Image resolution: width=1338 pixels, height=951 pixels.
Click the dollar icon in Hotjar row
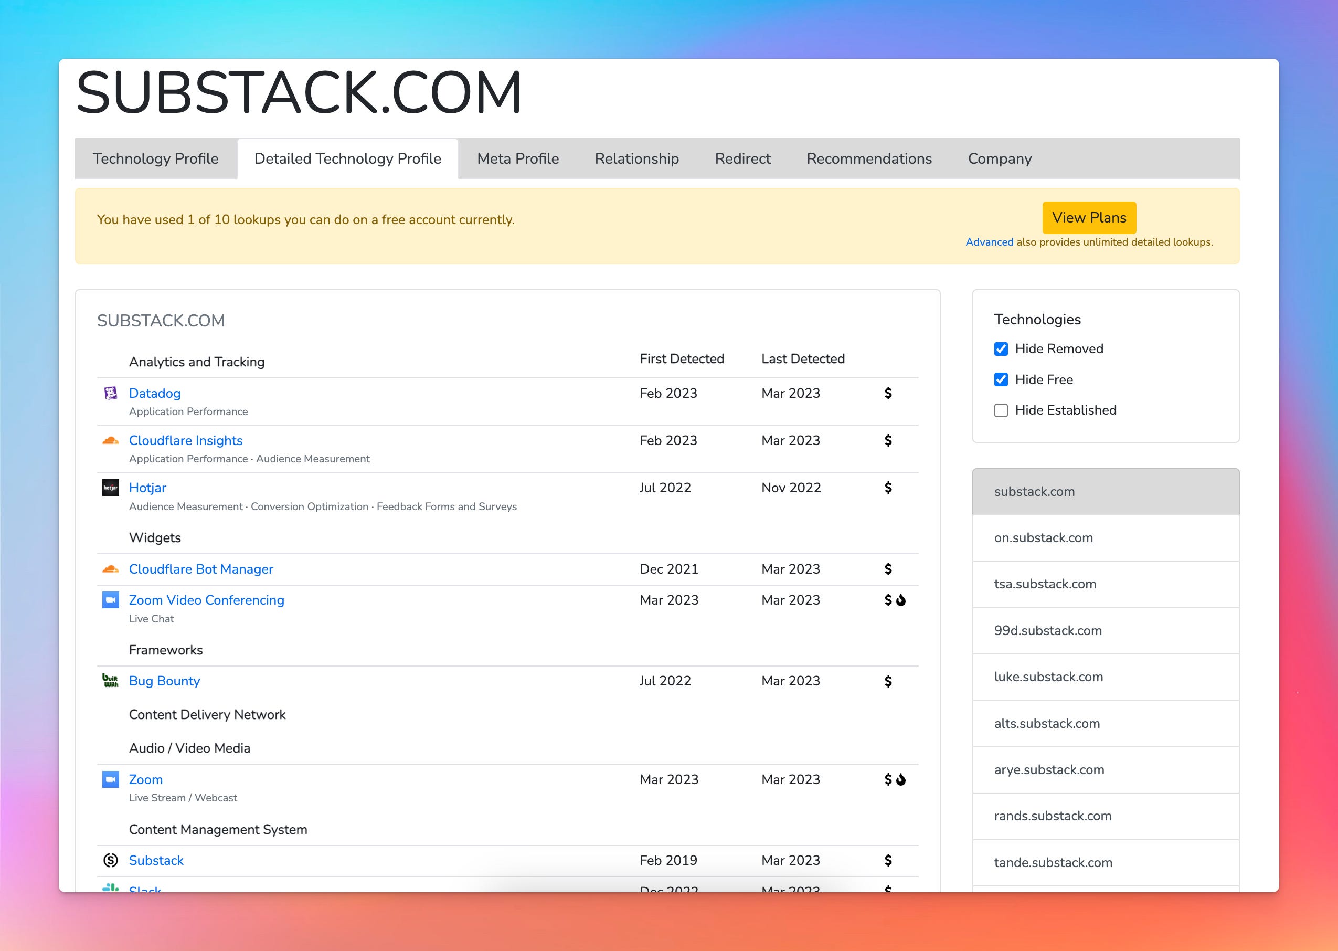(888, 488)
